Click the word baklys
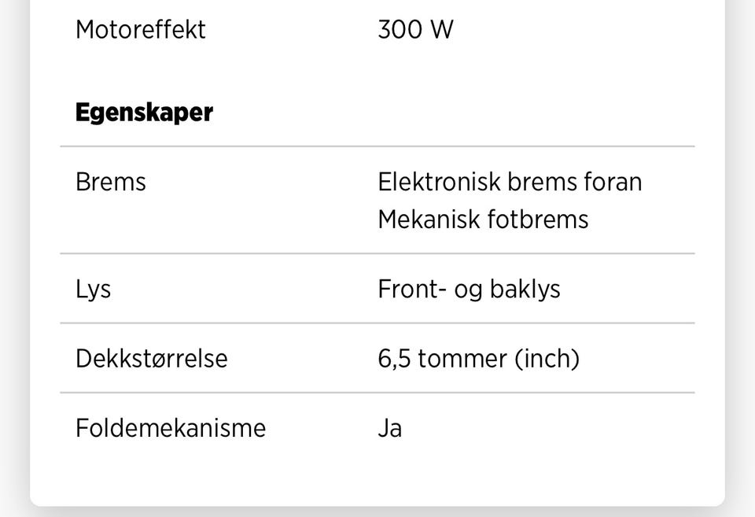 pyautogui.click(x=525, y=290)
